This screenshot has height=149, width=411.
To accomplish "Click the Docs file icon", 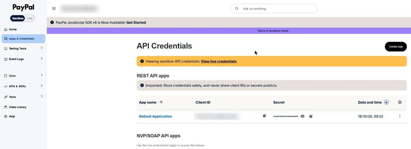I will pos(6,76).
